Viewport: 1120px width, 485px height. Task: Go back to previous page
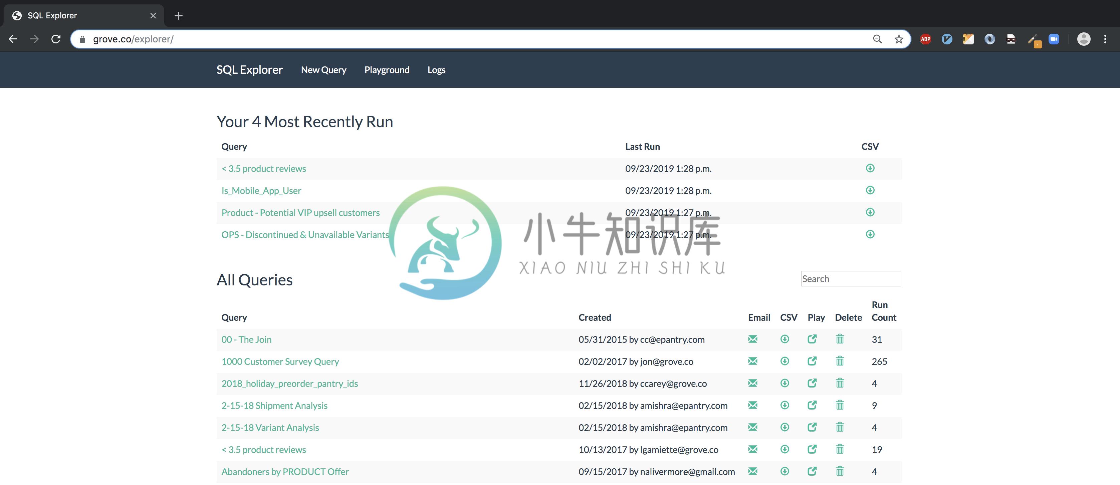(13, 39)
